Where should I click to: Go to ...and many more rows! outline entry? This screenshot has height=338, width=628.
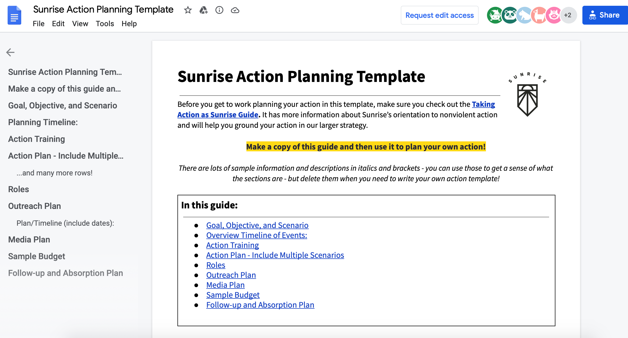click(x=55, y=173)
